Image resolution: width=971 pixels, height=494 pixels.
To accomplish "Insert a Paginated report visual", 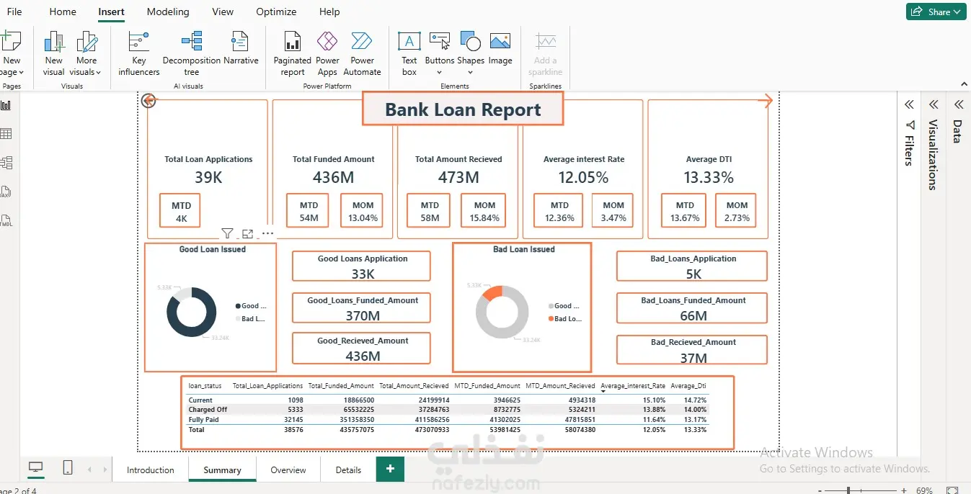I will pos(292,53).
